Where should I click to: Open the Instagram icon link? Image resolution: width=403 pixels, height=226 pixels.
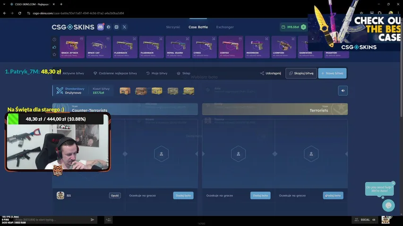point(116,27)
